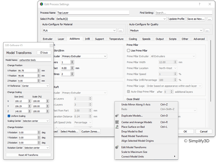Choose Drop Model to Bed

click(x=146, y=131)
